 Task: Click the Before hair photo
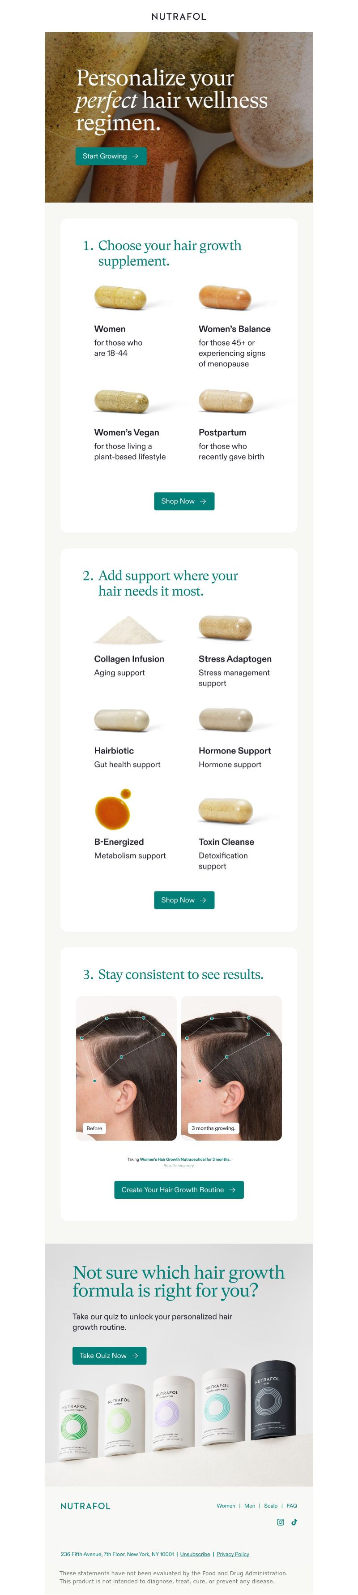(x=126, y=1068)
